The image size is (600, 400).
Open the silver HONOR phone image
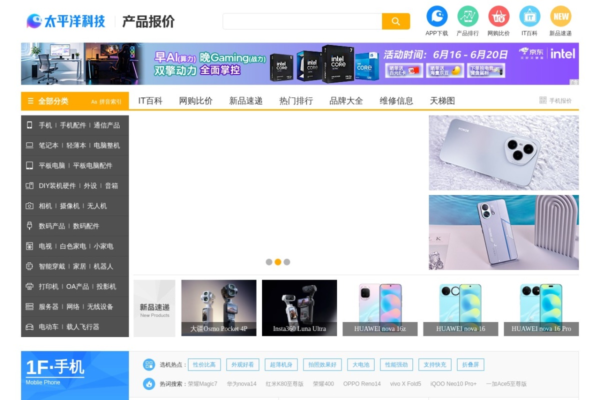[x=504, y=153]
